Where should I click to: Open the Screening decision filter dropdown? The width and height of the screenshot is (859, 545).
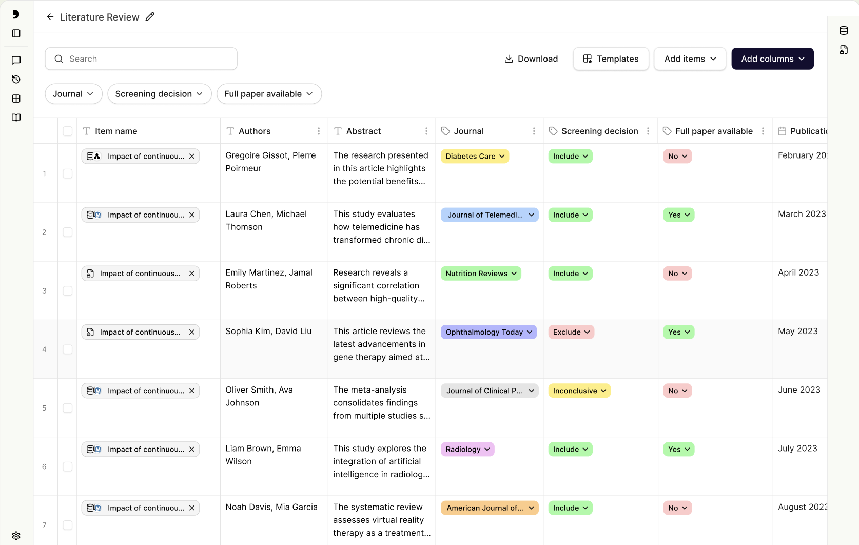point(159,94)
